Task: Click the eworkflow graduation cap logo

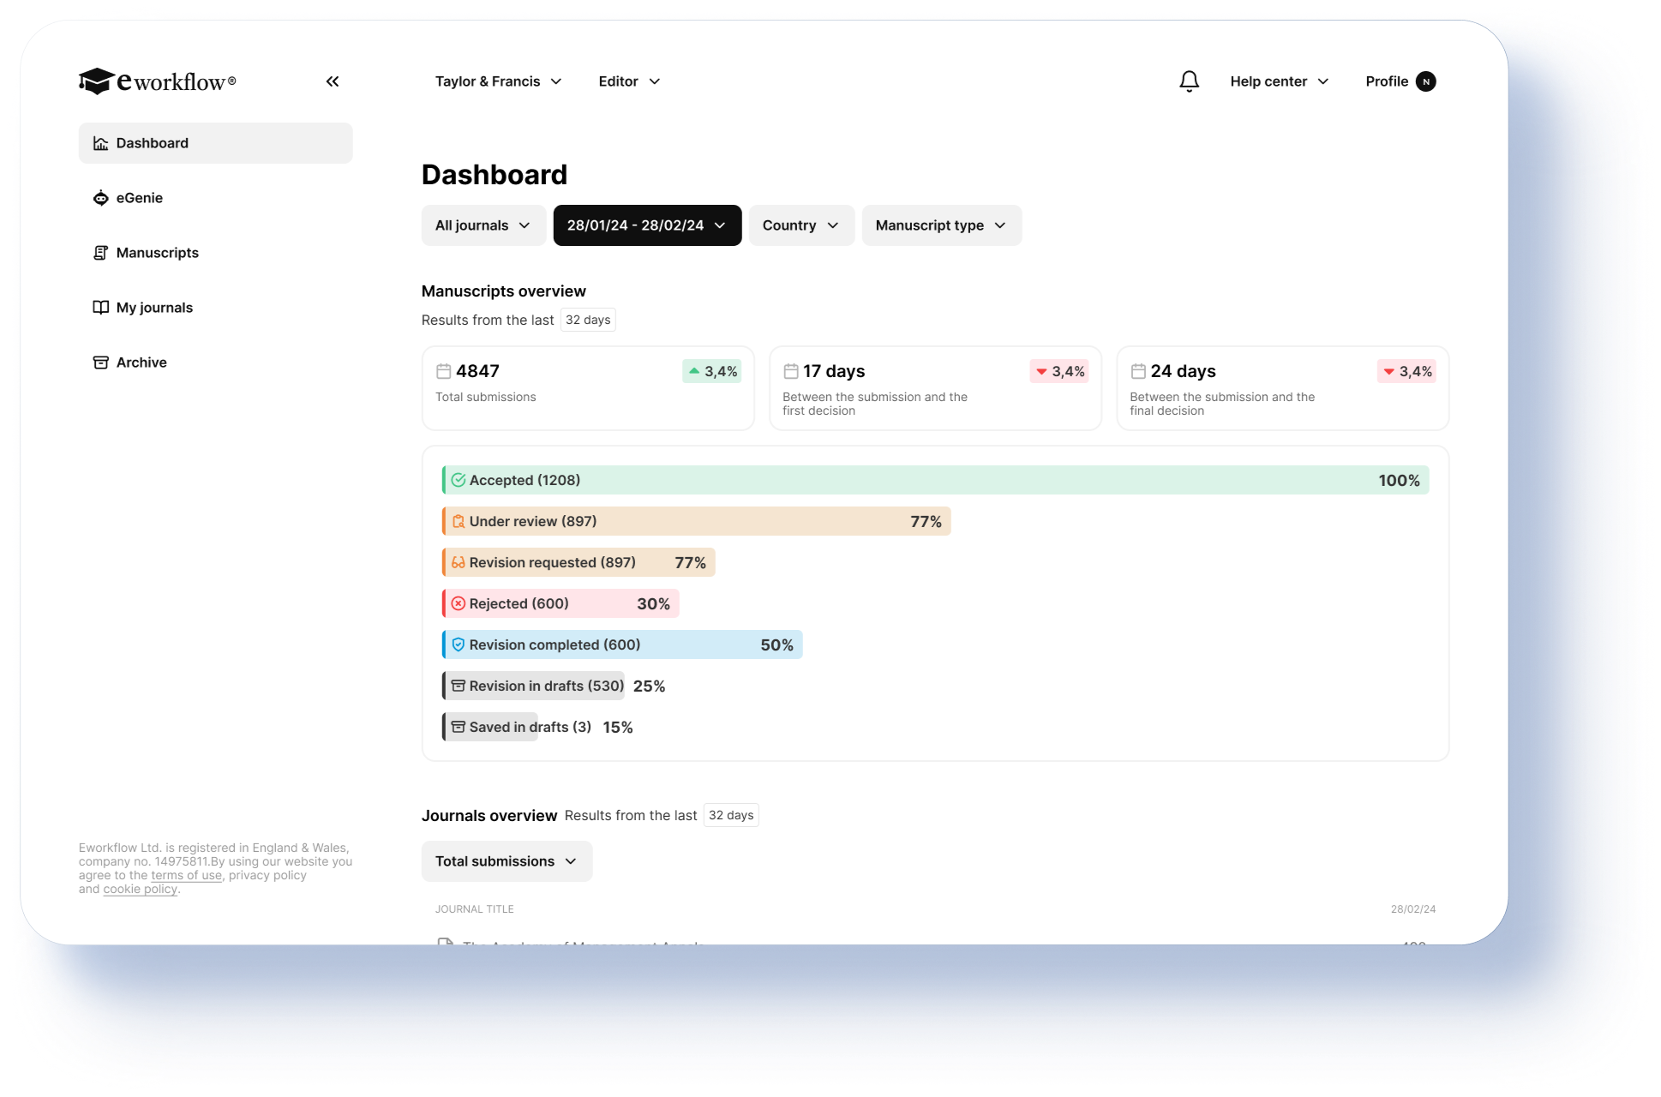Action: (96, 81)
